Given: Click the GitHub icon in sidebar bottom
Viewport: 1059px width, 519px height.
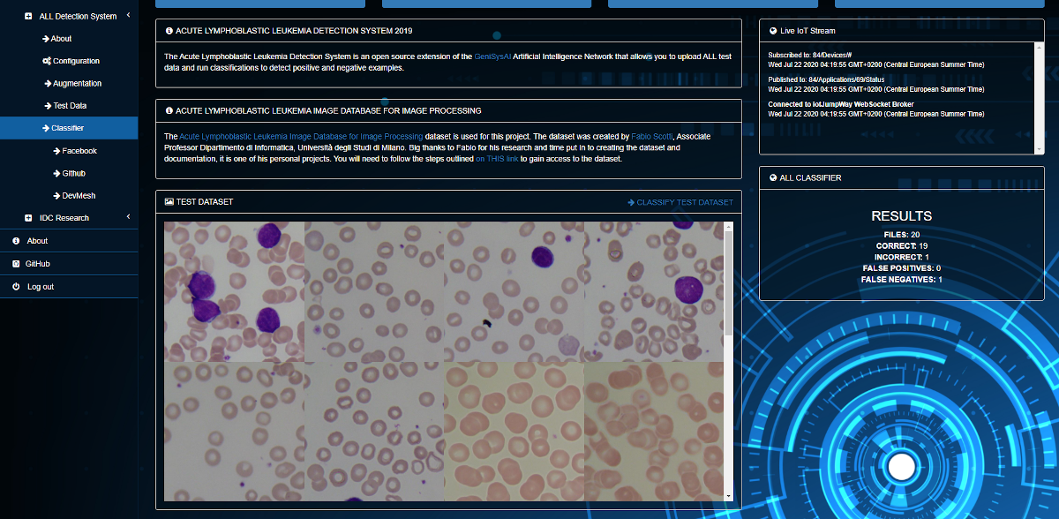Looking at the screenshot, I should point(16,264).
